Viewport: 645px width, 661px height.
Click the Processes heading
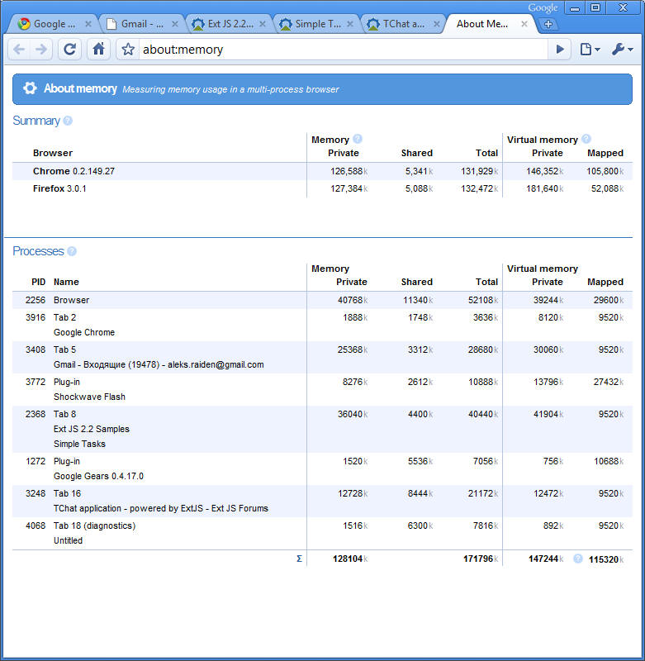click(x=38, y=251)
